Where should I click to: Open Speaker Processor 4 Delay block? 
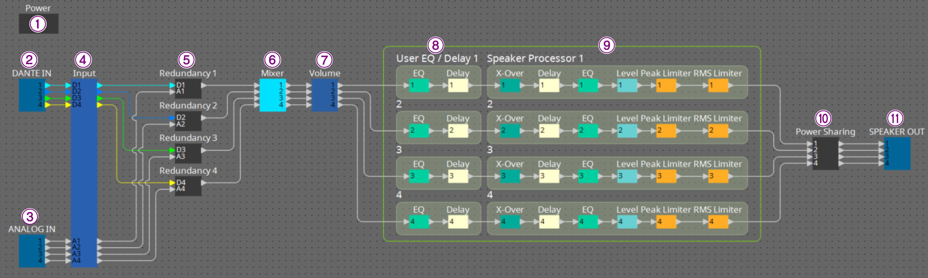(x=549, y=222)
